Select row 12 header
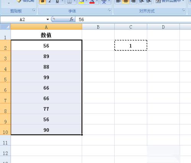The image size is (191, 163). click(5, 151)
